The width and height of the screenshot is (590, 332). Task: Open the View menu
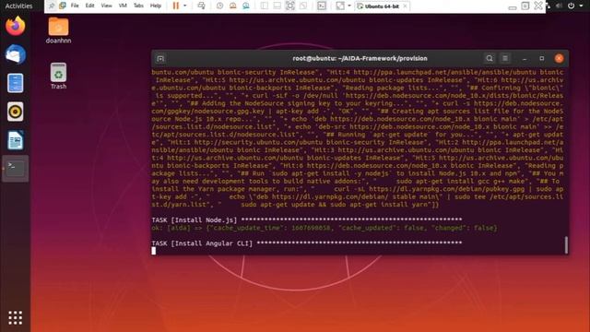(x=107, y=6)
